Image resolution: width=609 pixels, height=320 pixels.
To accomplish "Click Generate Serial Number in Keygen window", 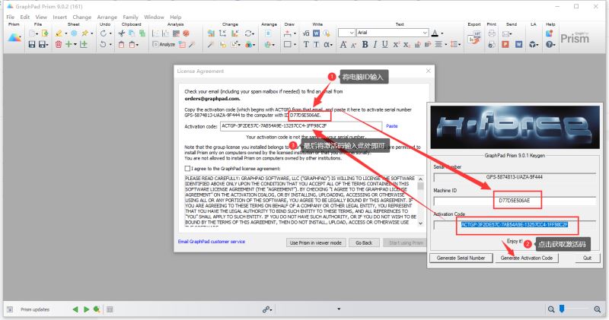I will pyautogui.click(x=461, y=258).
